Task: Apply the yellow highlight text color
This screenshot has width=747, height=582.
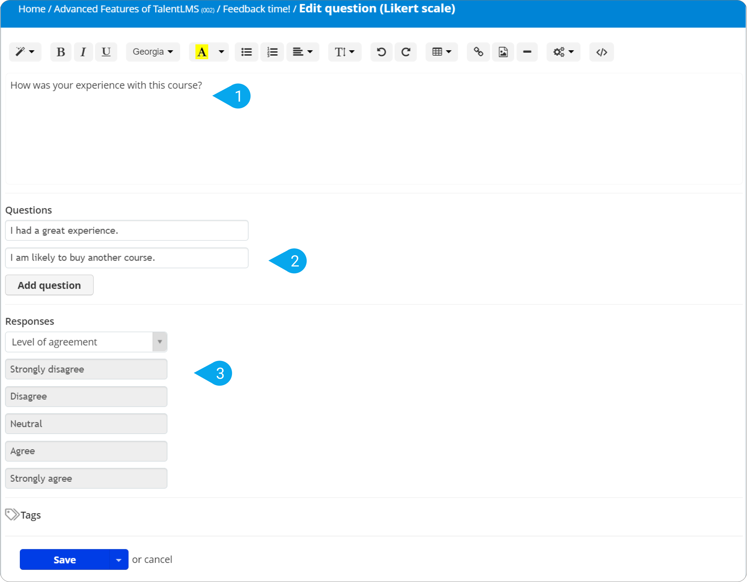Action: tap(202, 52)
